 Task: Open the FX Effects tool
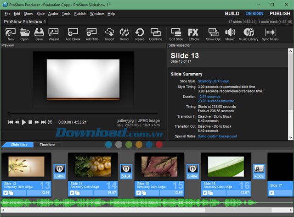coord(193,34)
